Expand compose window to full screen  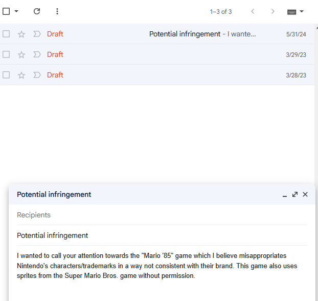coord(295,194)
